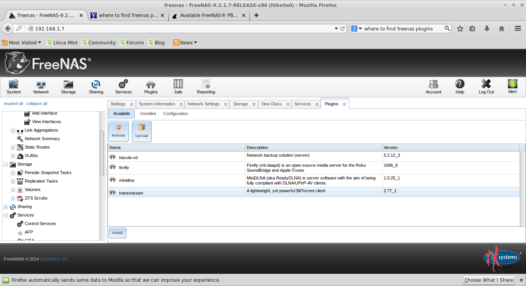This screenshot has width=526, height=286.
Task: Expand the Static Routes node
Action: coord(13,147)
